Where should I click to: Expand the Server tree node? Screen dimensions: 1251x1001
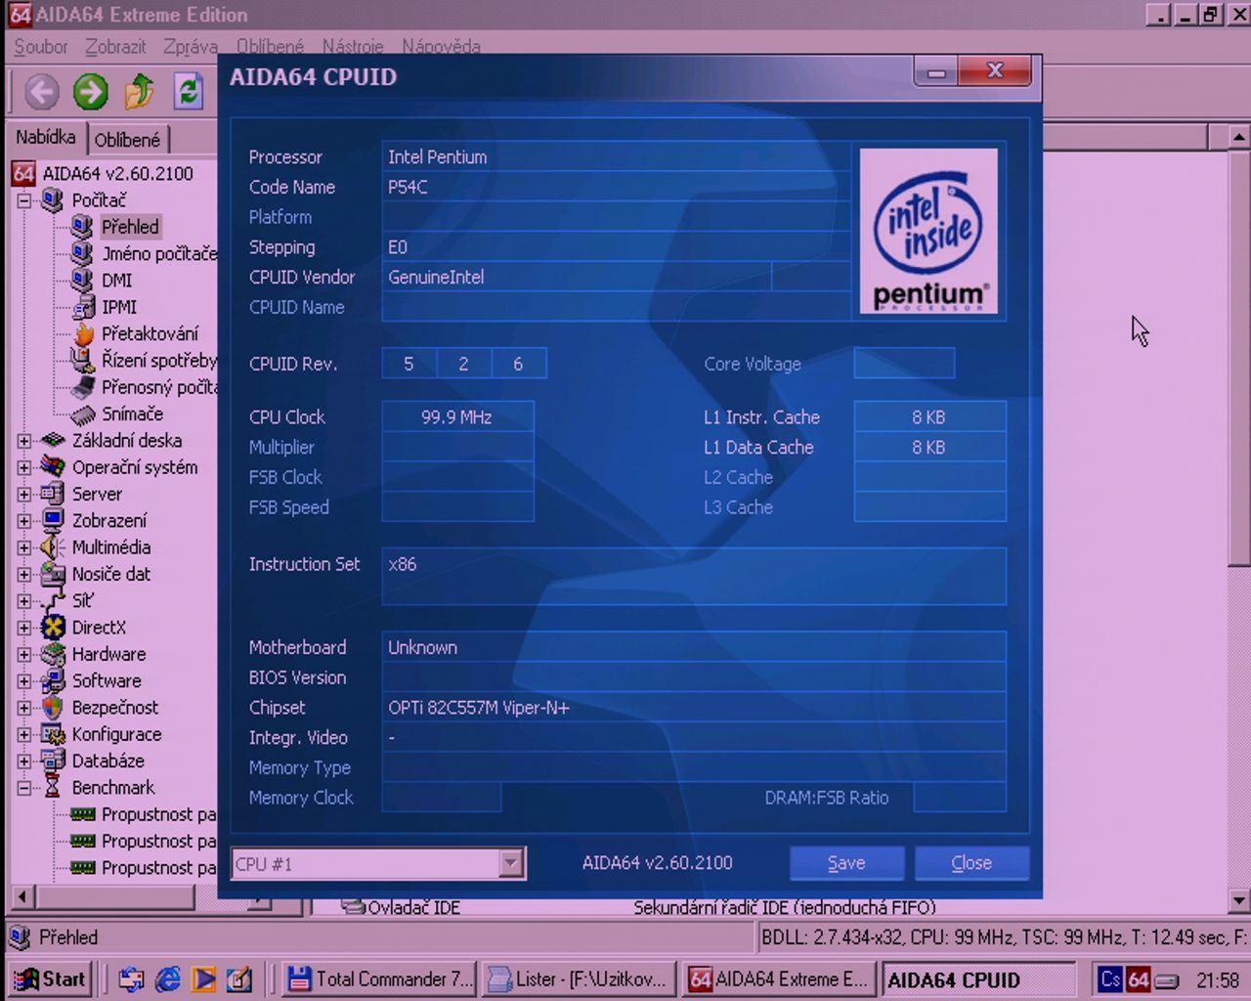pos(23,495)
